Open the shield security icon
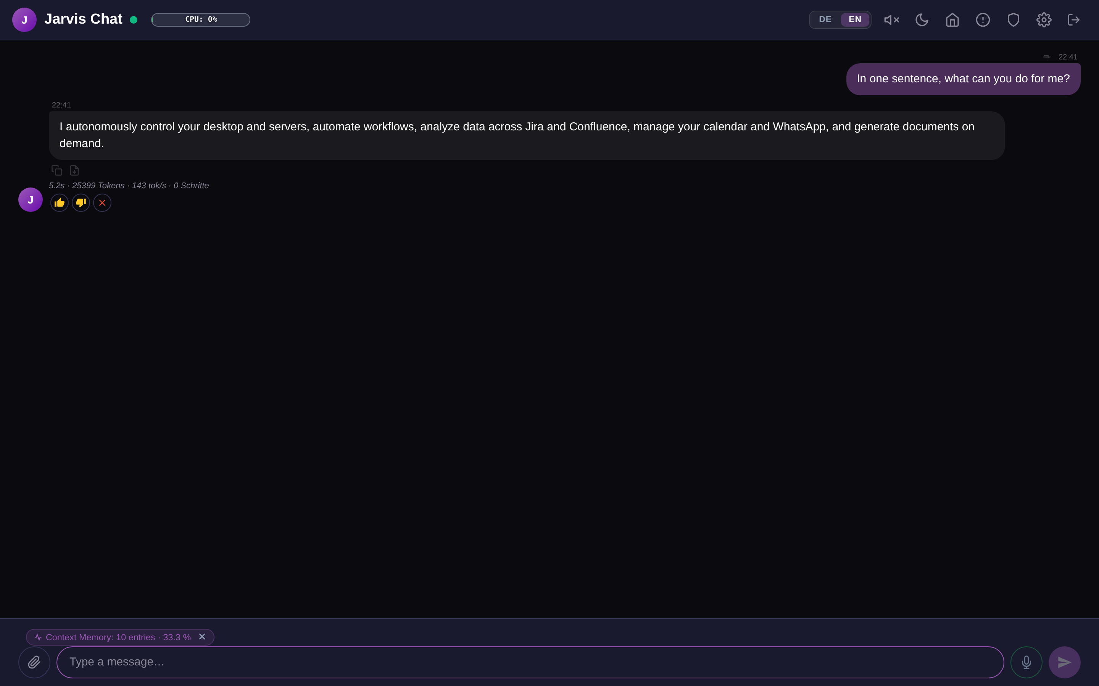 pyautogui.click(x=1014, y=20)
